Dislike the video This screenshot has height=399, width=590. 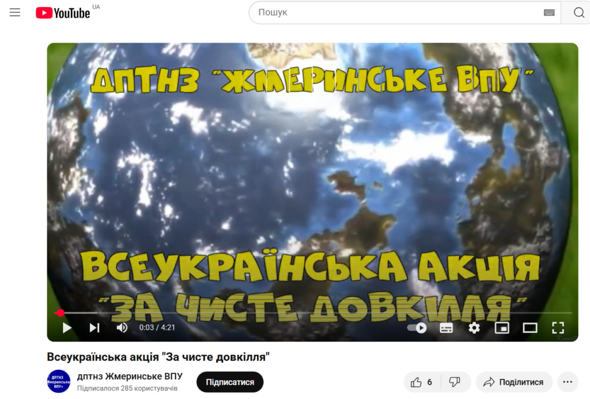pyautogui.click(x=455, y=382)
